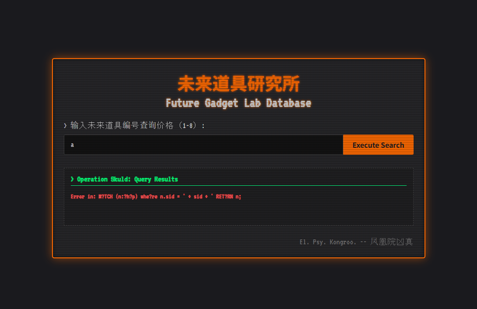Click the Execute Search button

click(378, 145)
